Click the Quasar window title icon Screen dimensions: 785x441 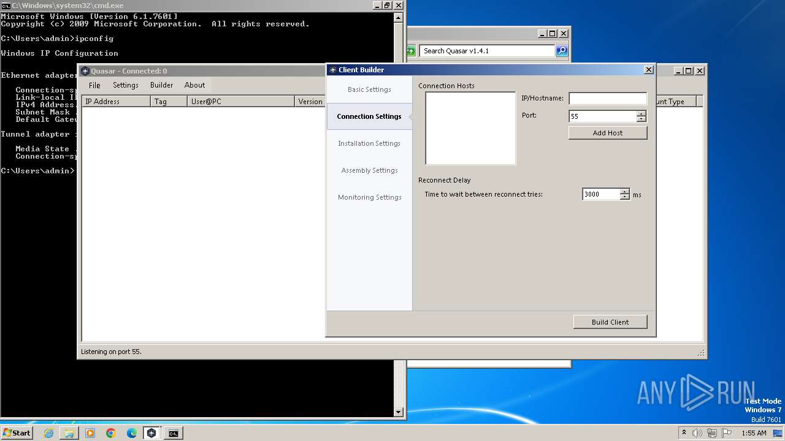(85, 71)
